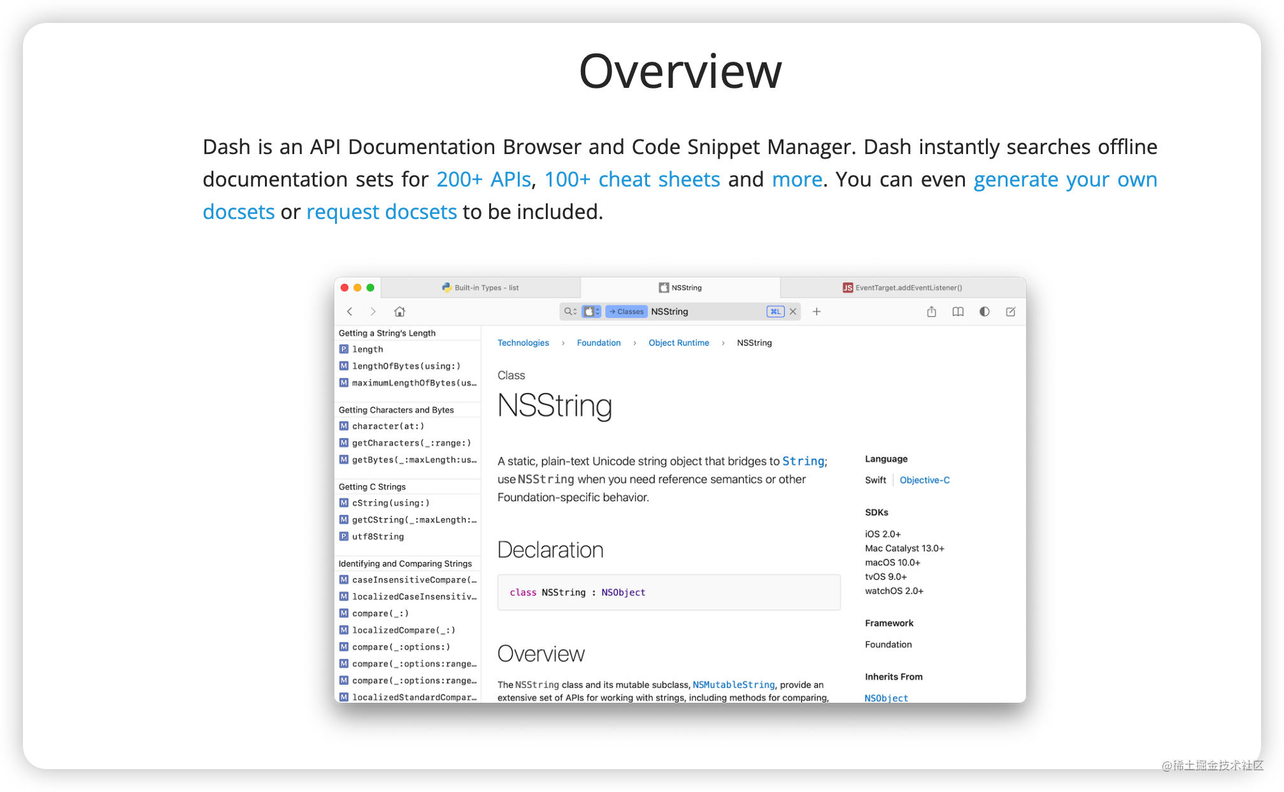Open the request docsets link

[382, 212]
